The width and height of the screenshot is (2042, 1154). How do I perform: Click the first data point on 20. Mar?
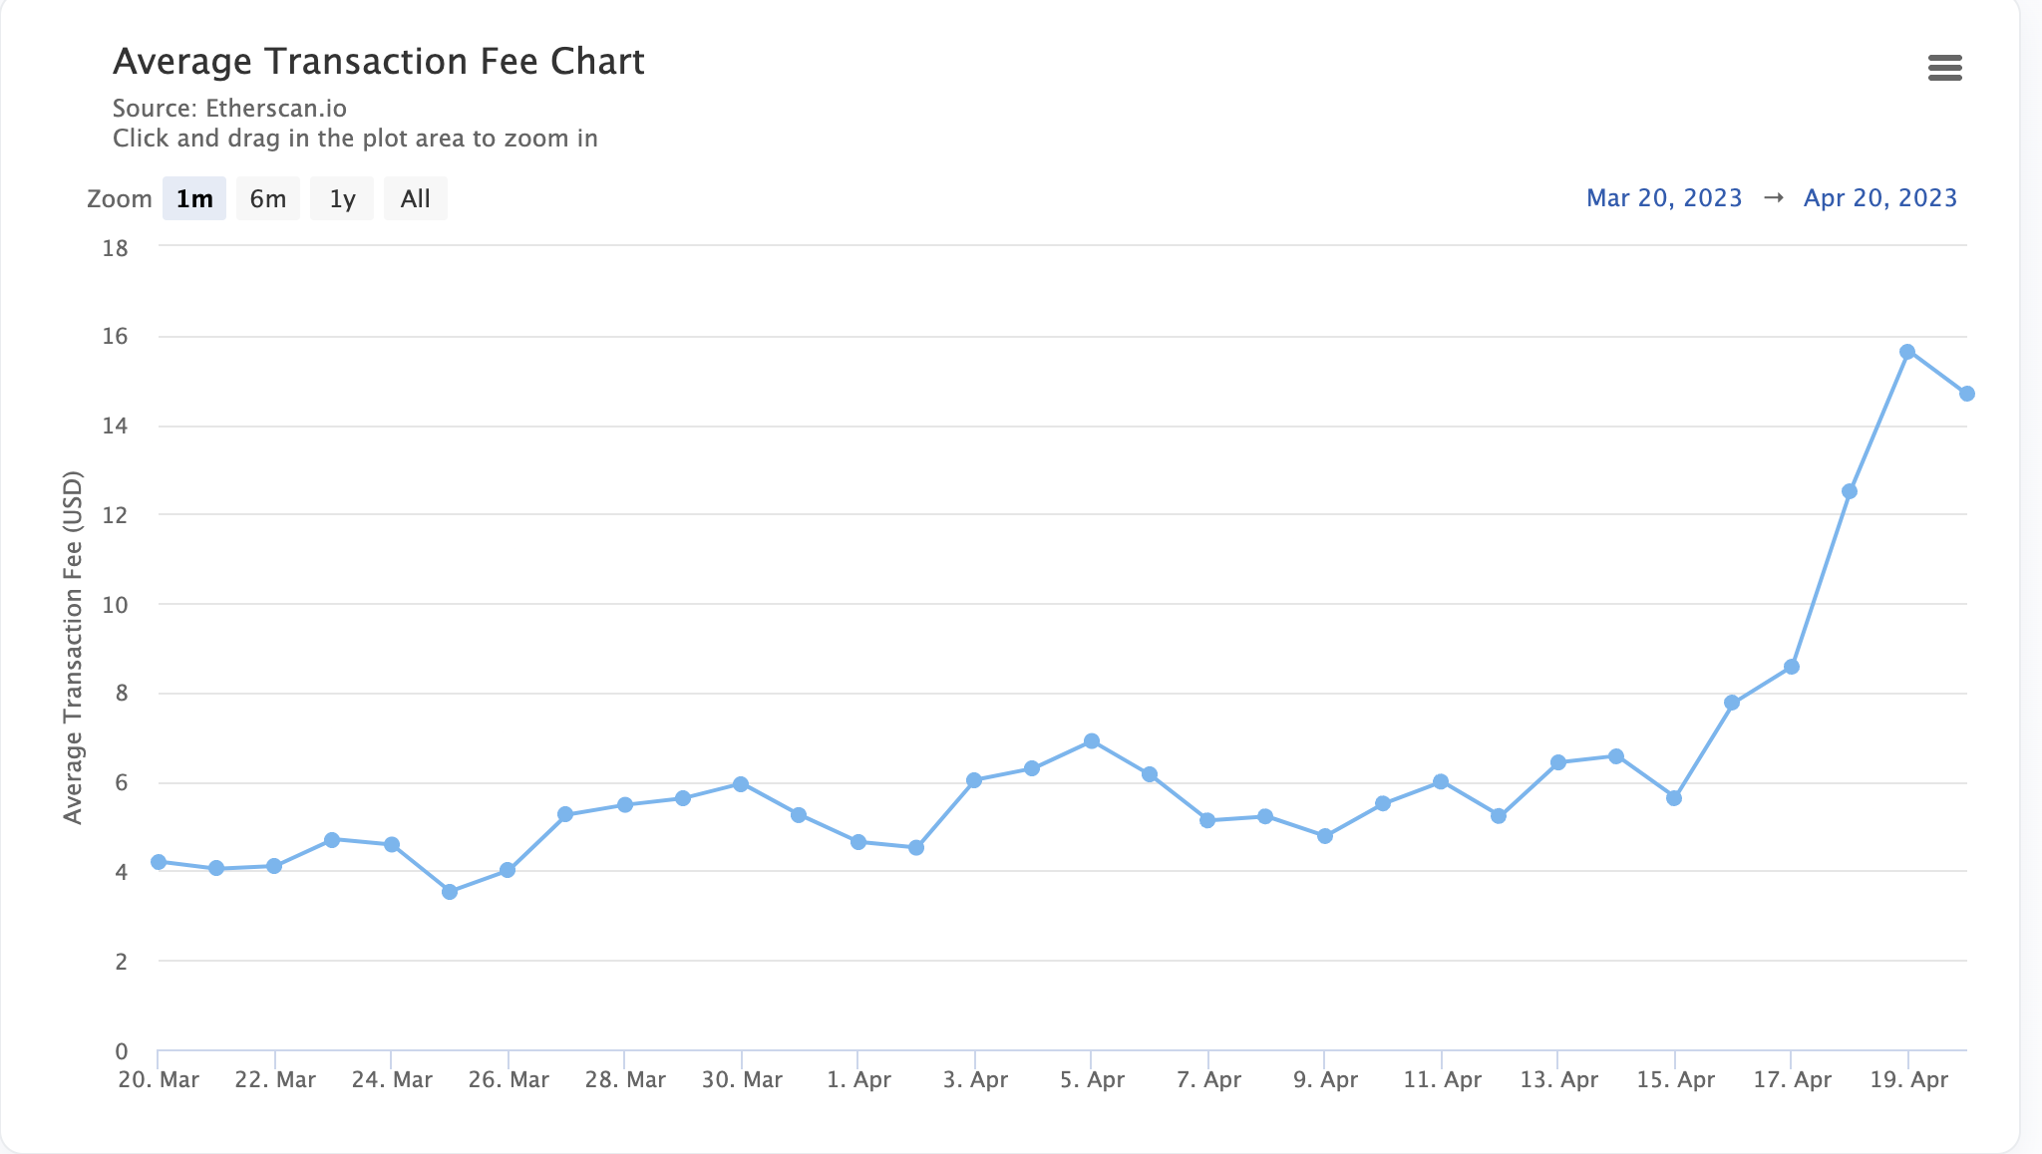pyautogui.click(x=159, y=862)
